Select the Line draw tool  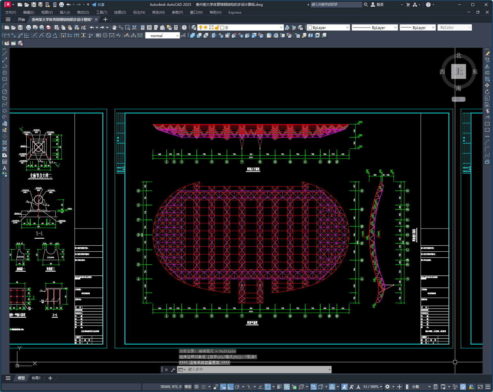click(5, 54)
